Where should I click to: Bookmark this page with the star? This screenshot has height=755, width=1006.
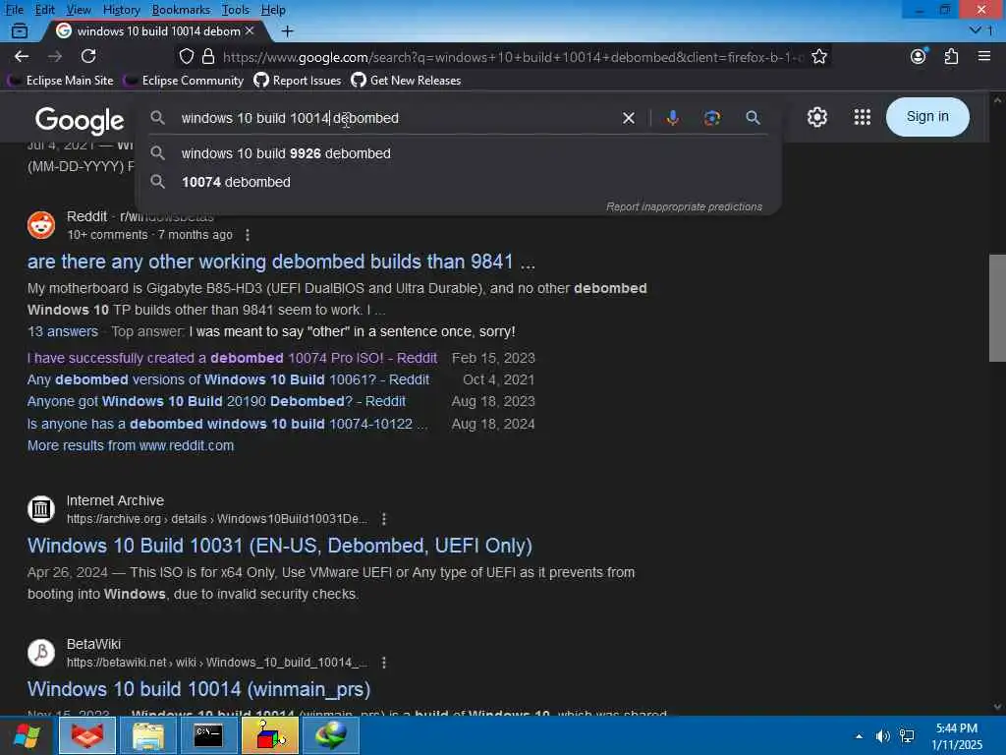(x=818, y=56)
